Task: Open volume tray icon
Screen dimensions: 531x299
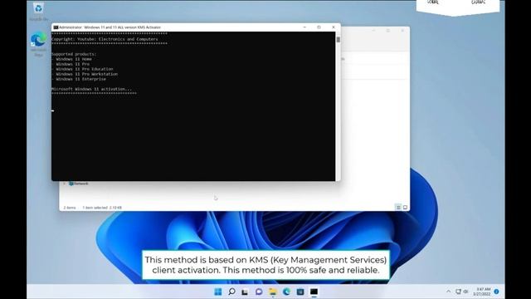Action: coord(465,292)
